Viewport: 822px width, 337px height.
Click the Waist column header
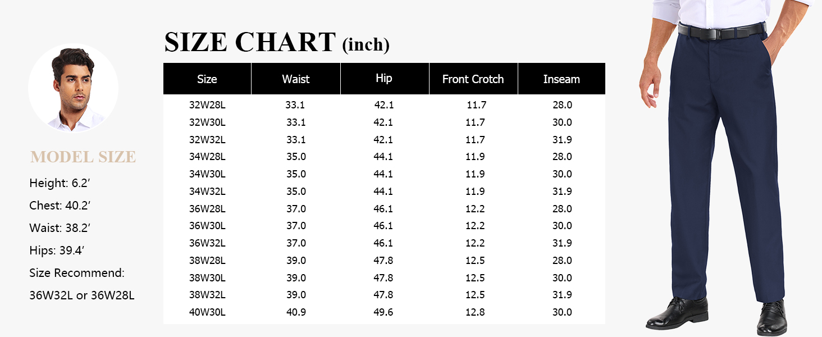click(x=295, y=79)
